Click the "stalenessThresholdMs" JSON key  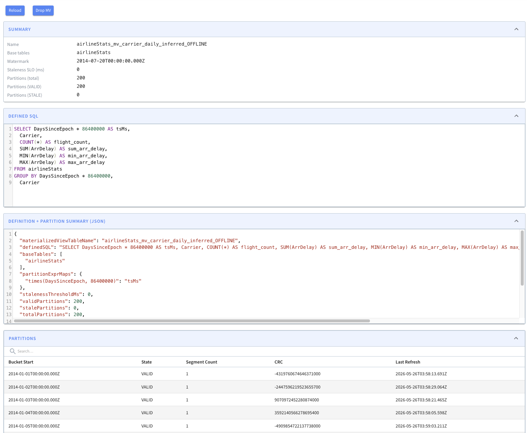pos(51,294)
